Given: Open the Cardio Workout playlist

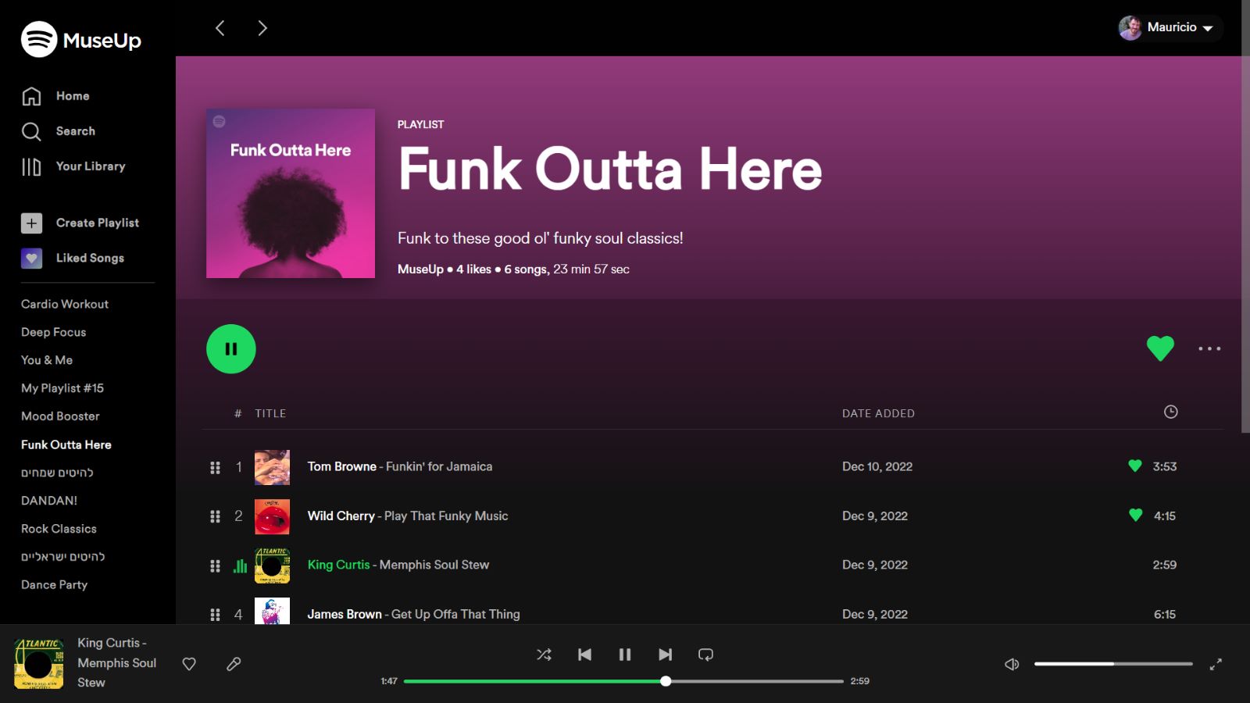Looking at the screenshot, I should coord(65,304).
